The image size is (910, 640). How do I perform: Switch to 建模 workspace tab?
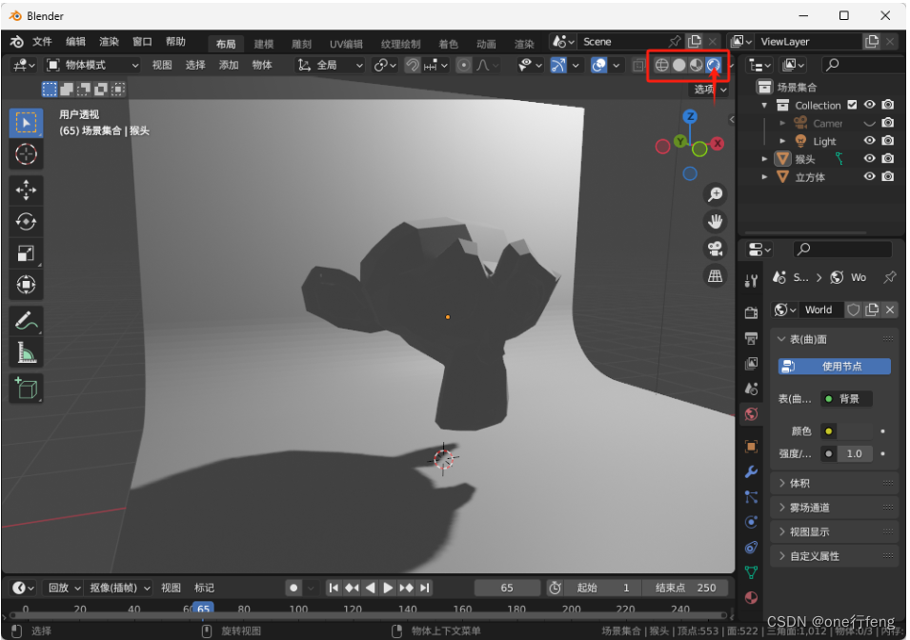(264, 44)
